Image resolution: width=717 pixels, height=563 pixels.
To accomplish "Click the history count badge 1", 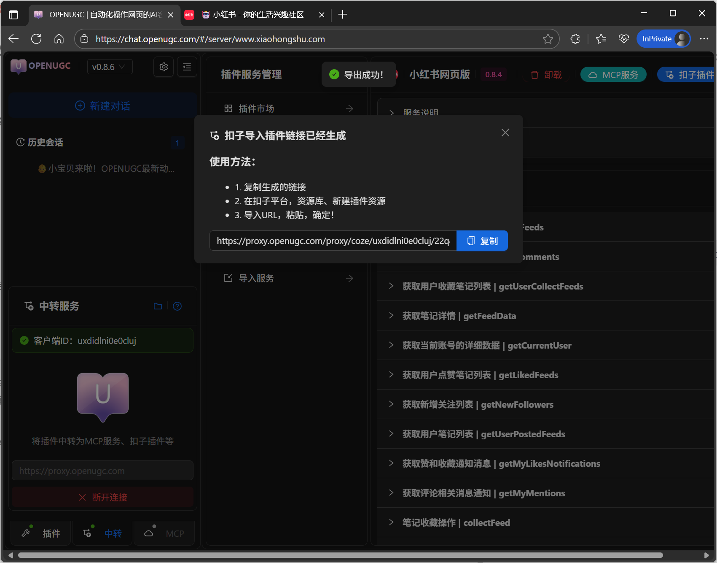I will coord(177,143).
